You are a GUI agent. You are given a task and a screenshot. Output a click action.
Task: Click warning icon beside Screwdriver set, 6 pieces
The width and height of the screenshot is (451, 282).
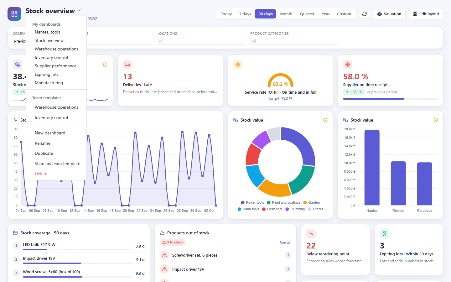point(164,255)
